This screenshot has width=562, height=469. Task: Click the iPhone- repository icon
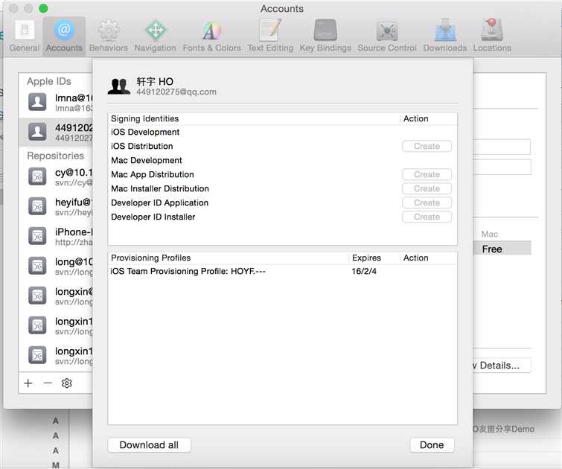click(37, 236)
